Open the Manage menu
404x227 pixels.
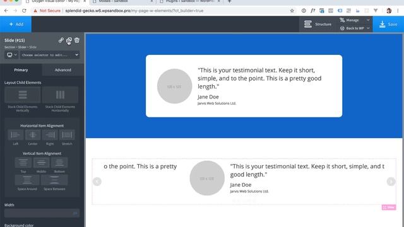(355, 20)
